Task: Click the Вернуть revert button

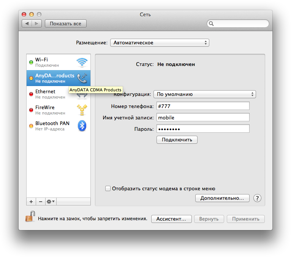Action: coord(209,219)
